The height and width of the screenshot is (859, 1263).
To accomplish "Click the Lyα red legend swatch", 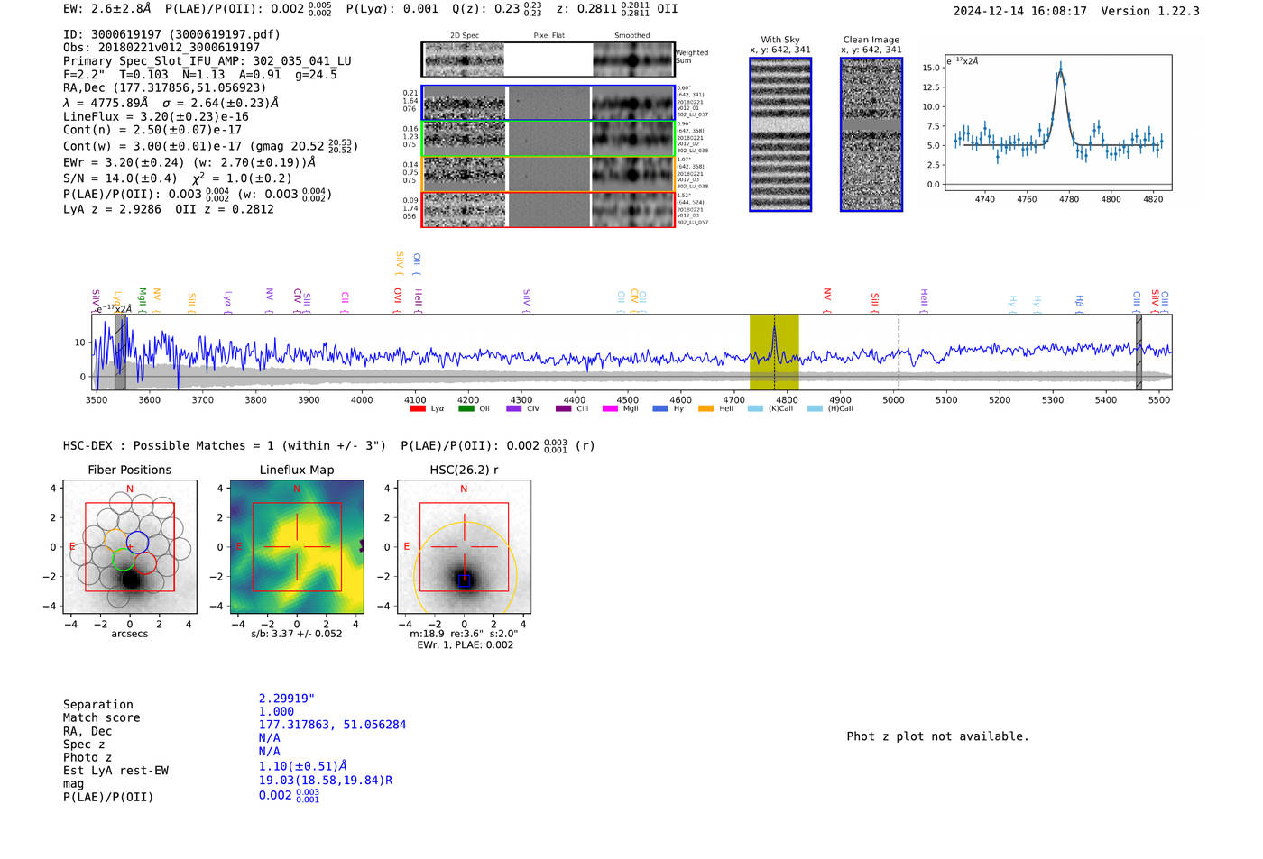I will [418, 408].
